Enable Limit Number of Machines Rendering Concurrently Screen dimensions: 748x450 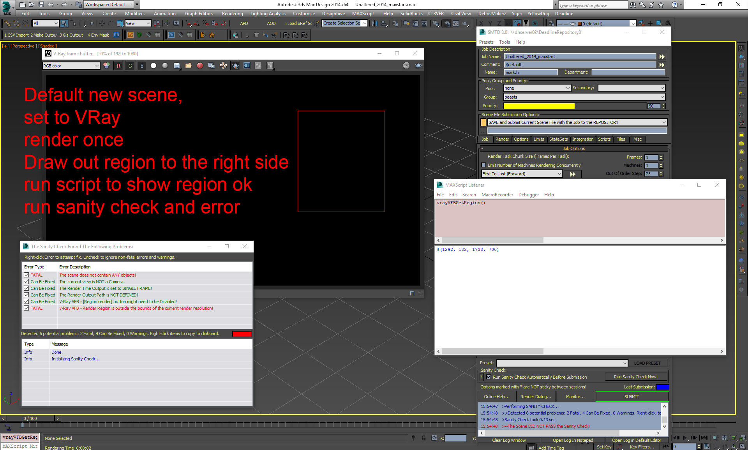coord(484,165)
